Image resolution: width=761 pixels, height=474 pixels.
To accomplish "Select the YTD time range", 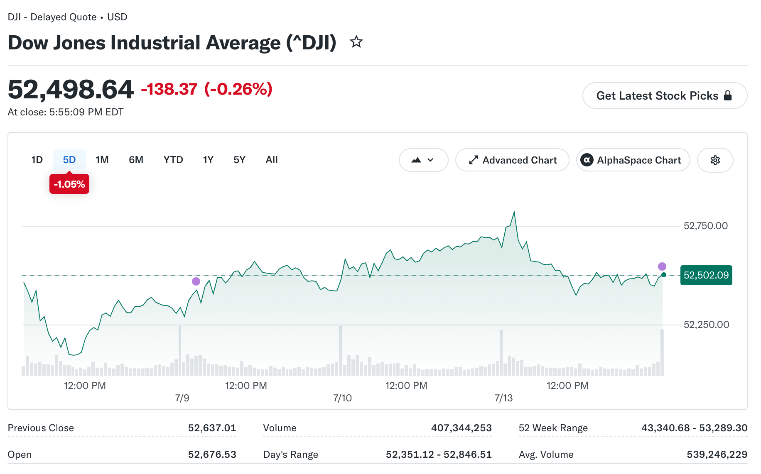I will coord(173,160).
